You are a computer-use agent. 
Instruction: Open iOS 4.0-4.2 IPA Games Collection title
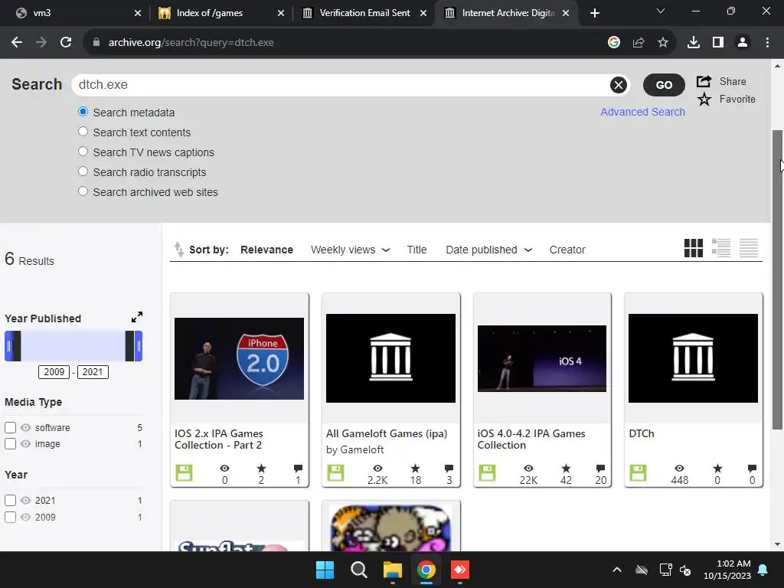pyautogui.click(x=531, y=439)
